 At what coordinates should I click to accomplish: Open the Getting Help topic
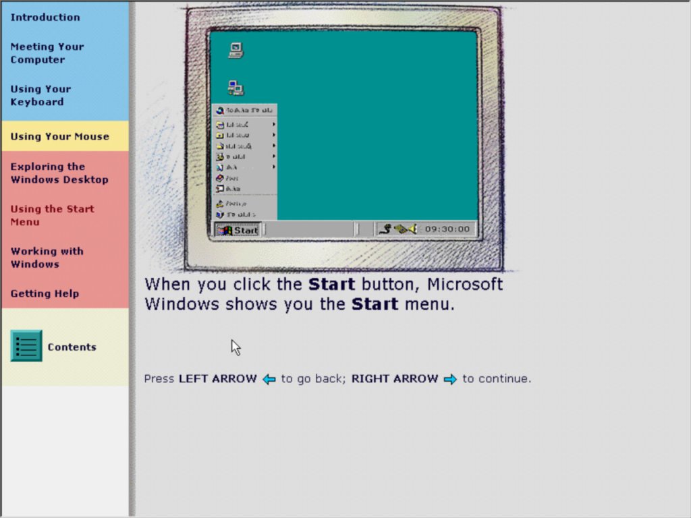pyautogui.click(x=45, y=293)
